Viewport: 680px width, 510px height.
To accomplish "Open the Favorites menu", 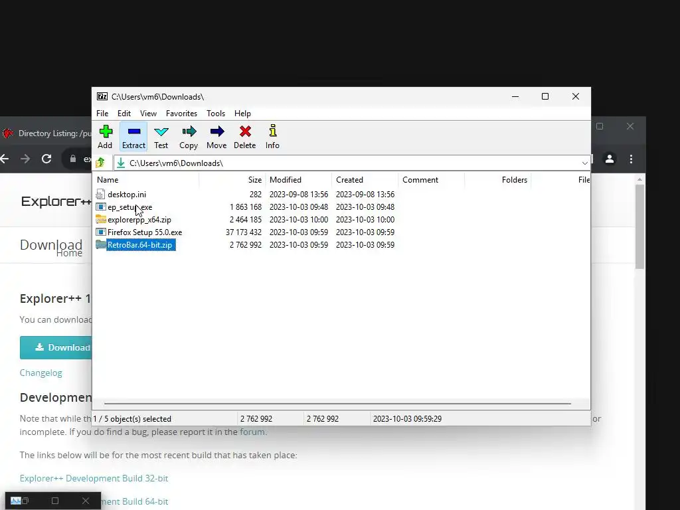I will coord(182,113).
